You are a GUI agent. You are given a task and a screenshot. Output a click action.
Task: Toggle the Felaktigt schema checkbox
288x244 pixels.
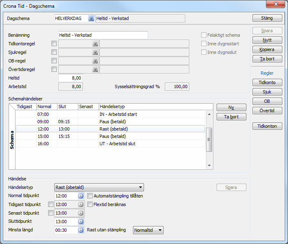click(x=204, y=35)
